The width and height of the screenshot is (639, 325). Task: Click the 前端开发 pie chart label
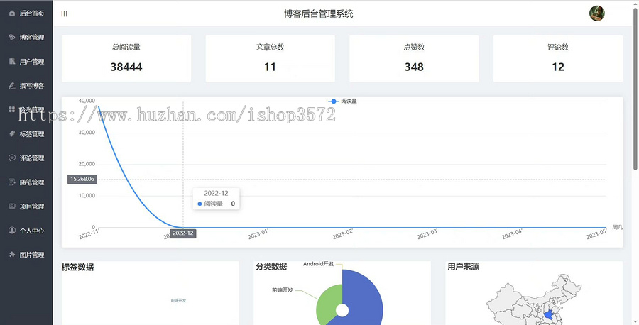click(283, 290)
